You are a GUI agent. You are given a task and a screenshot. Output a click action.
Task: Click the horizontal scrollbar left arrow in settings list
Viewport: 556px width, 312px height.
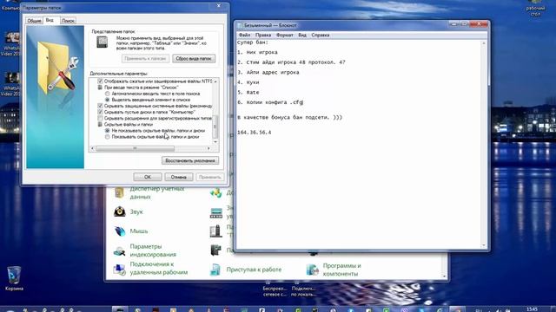pyautogui.click(x=93, y=148)
